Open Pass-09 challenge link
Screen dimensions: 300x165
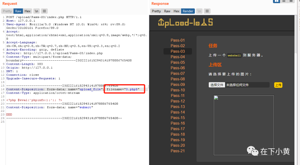click(177, 84)
